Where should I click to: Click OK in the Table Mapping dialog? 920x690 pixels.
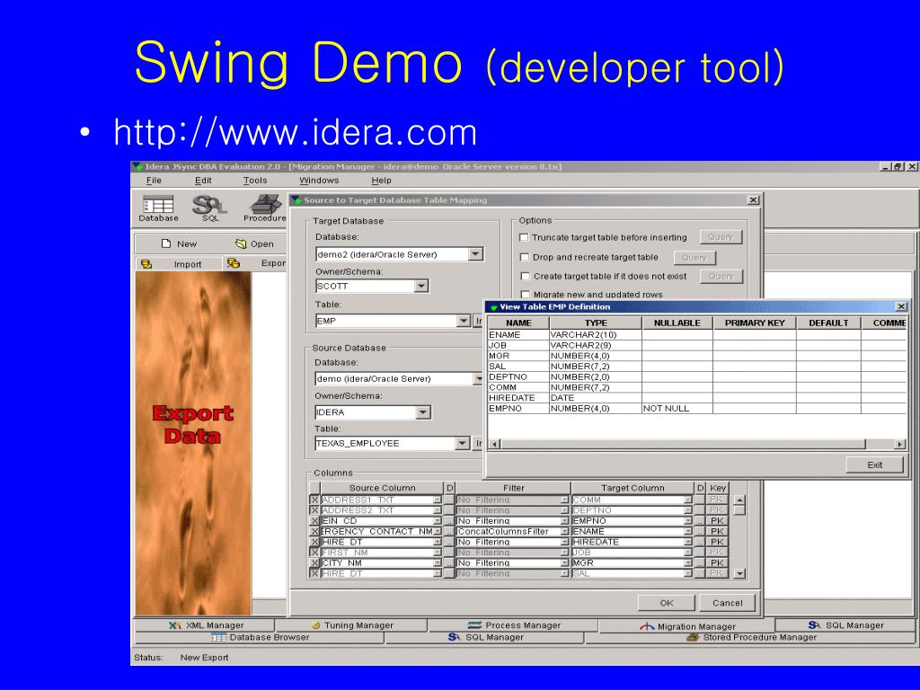pos(667,603)
